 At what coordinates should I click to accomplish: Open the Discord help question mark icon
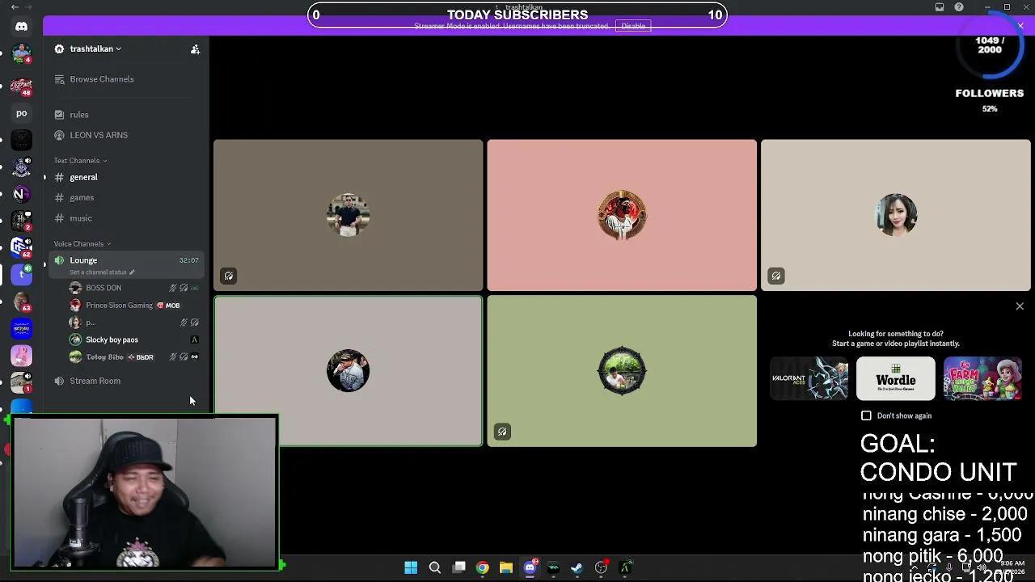click(x=959, y=7)
